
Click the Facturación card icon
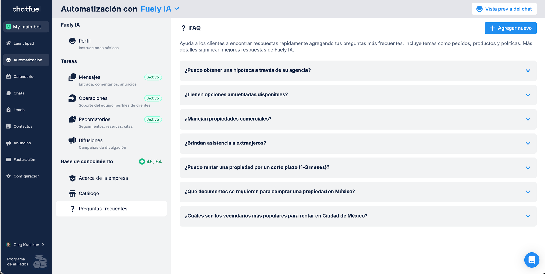pyautogui.click(x=9, y=160)
